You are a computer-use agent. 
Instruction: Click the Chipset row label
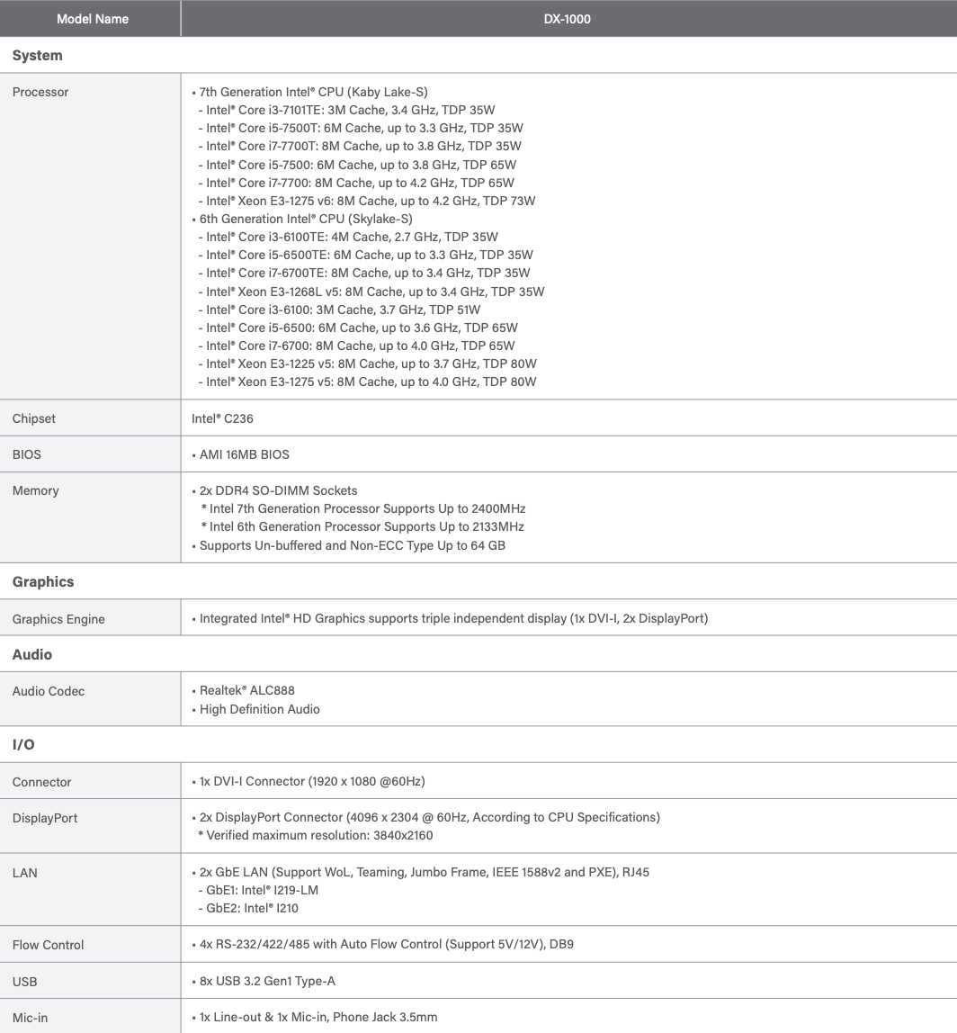coord(34,418)
